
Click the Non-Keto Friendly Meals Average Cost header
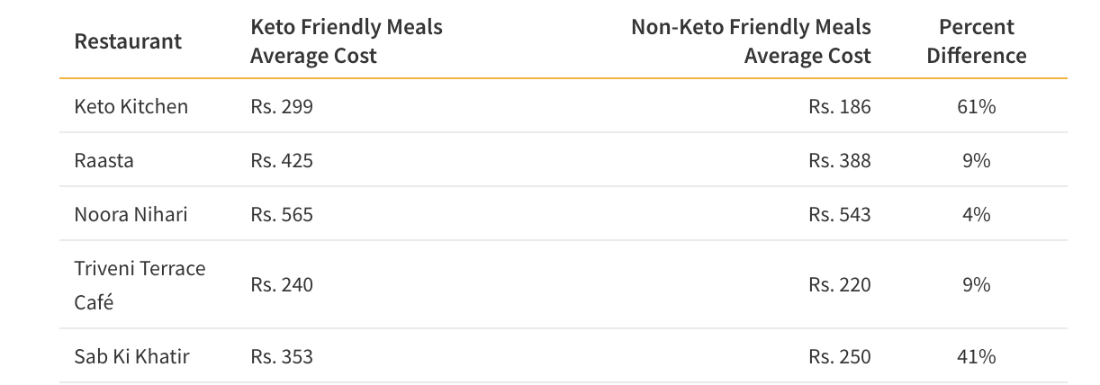(x=751, y=41)
